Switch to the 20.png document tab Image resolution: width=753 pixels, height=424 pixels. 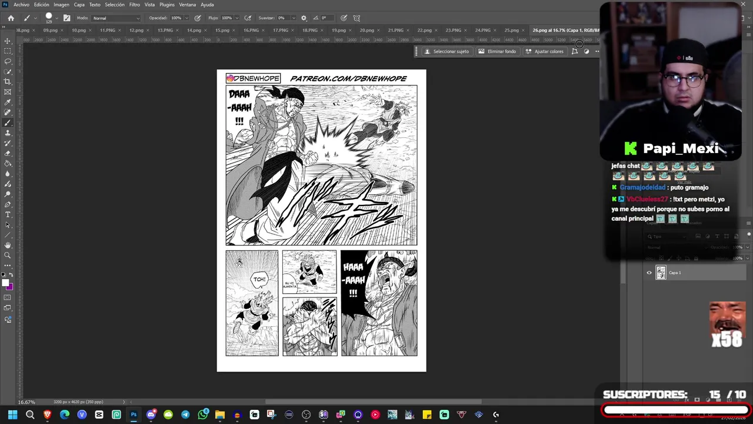tap(366, 30)
